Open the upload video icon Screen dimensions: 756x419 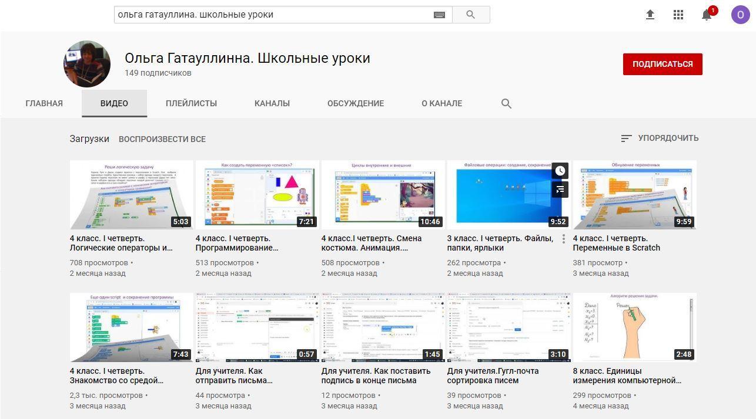tap(650, 15)
